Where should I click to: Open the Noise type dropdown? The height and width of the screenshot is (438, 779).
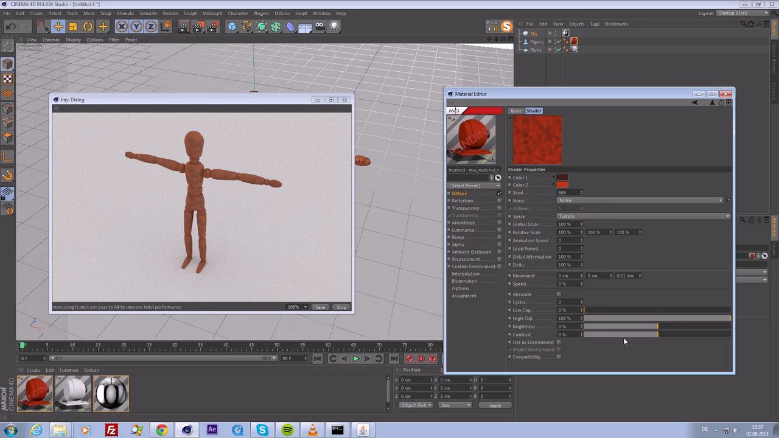coord(640,200)
